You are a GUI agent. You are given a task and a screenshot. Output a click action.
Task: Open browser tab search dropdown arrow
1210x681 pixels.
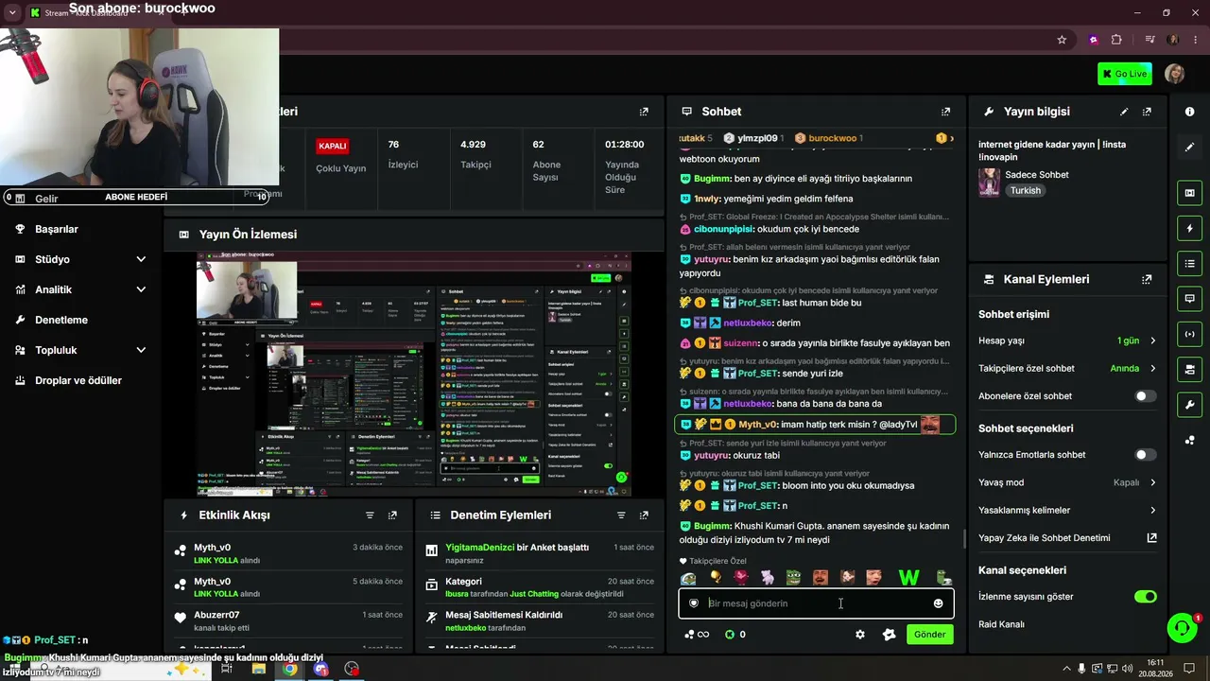pos(12,12)
